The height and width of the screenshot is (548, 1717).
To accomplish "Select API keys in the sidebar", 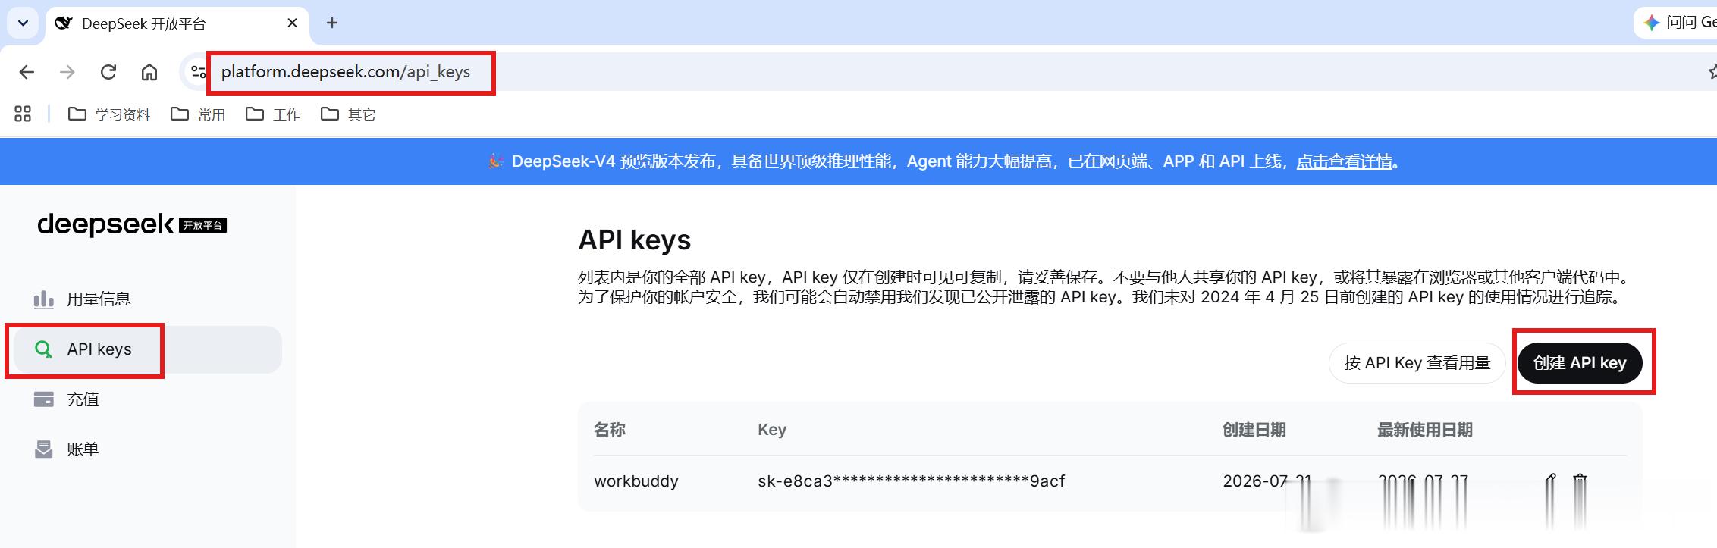I will [x=148, y=349].
